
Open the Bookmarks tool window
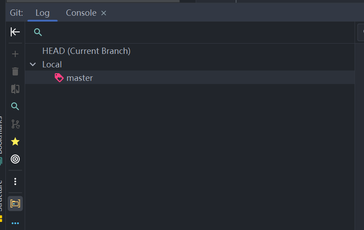click(x=2, y=135)
